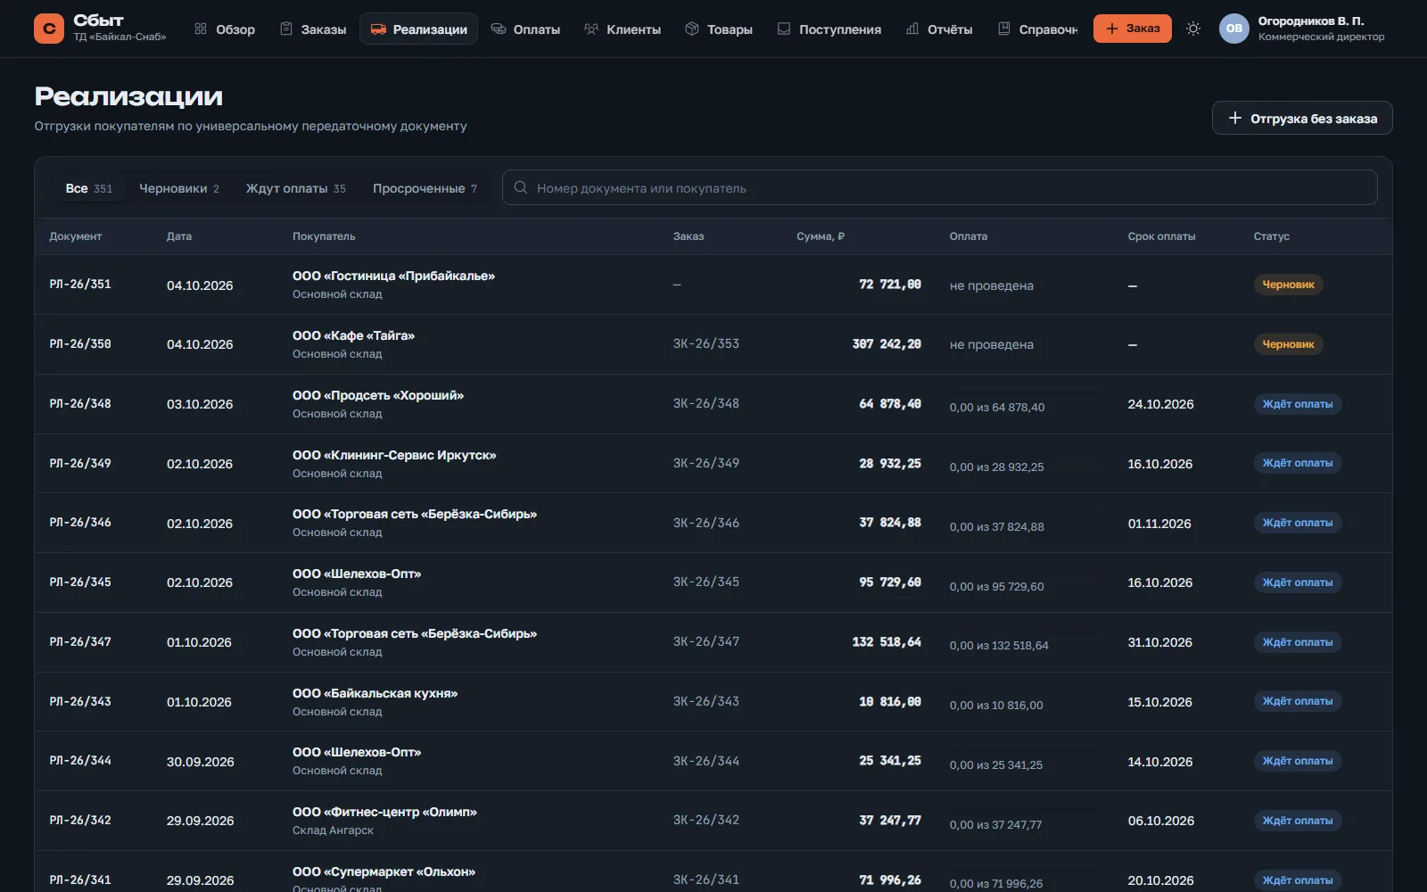
Task: Open linked order ЗК-26/353
Action: click(706, 343)
